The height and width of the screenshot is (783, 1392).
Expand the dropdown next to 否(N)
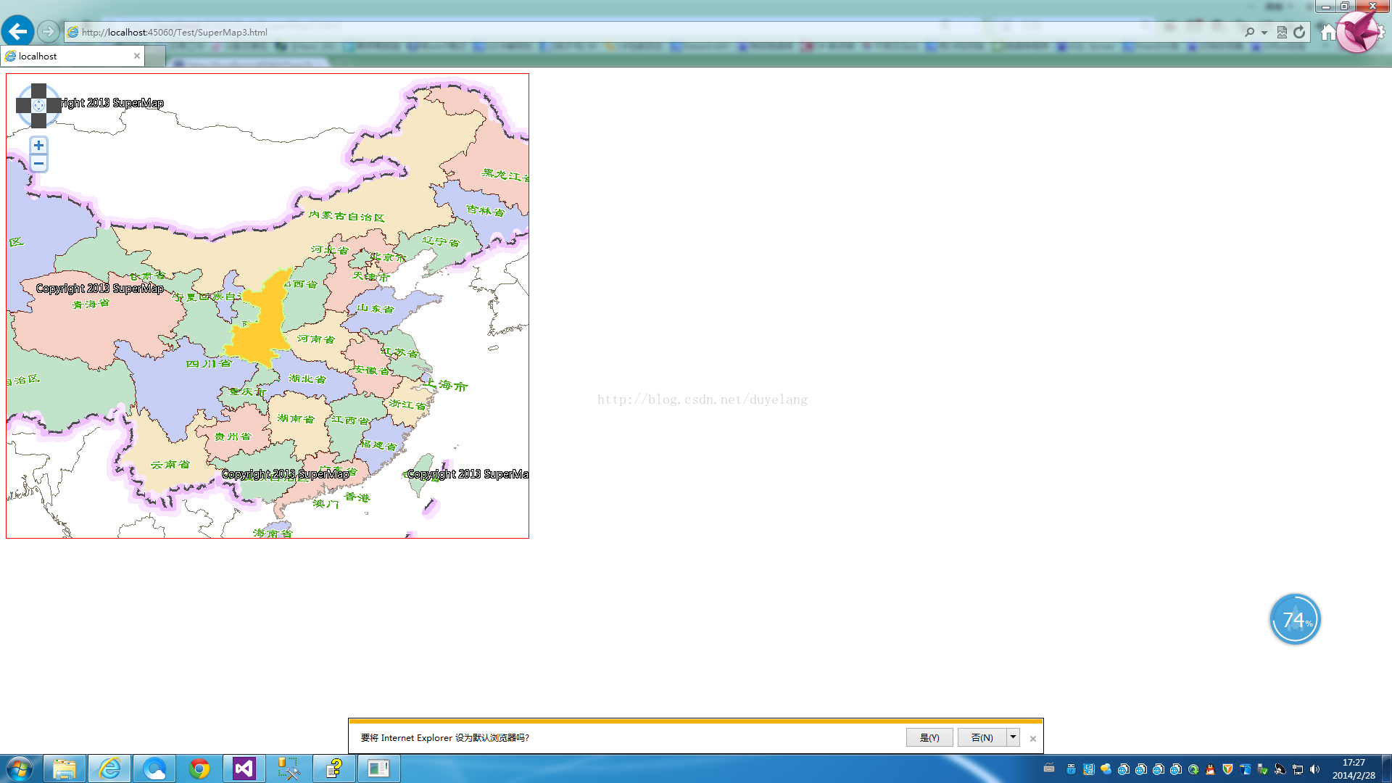[x=1013, y=737]
